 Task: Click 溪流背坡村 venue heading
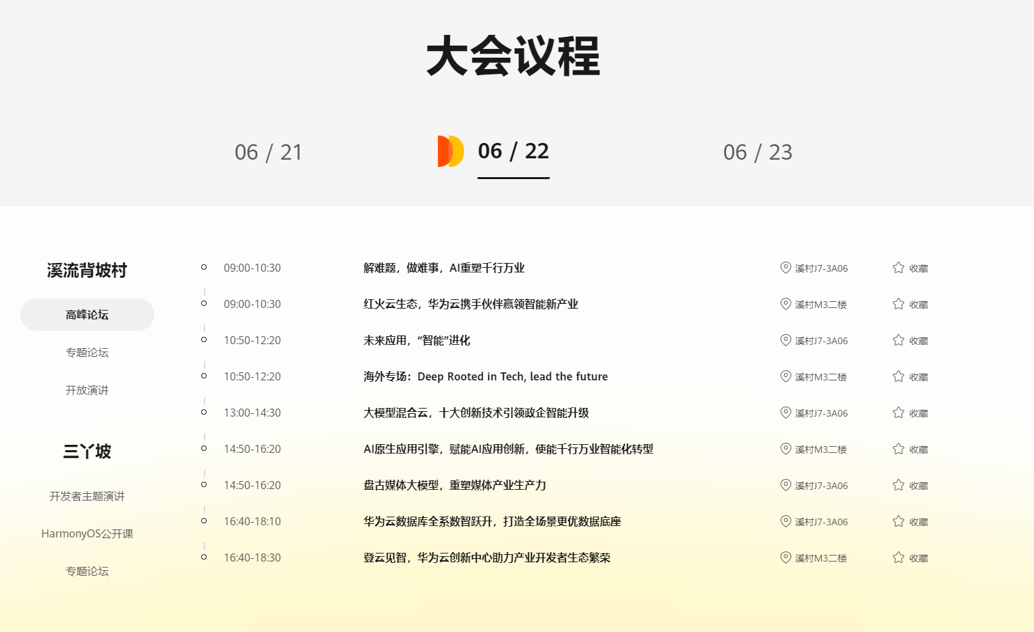87,270
